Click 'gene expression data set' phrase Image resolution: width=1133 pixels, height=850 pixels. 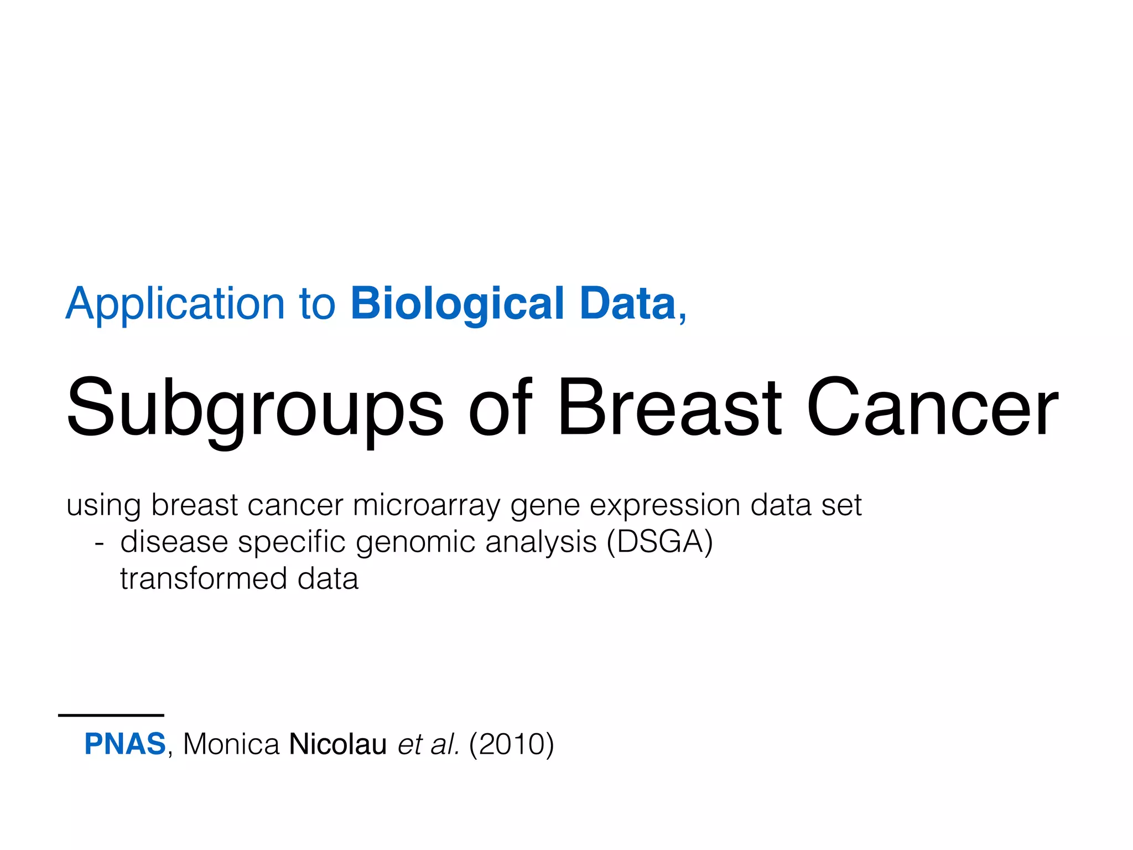coord(686,506)
